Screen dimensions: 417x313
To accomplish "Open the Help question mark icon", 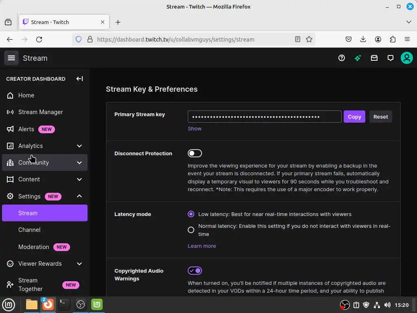I will pyautogui.click(x=342, y=58).
